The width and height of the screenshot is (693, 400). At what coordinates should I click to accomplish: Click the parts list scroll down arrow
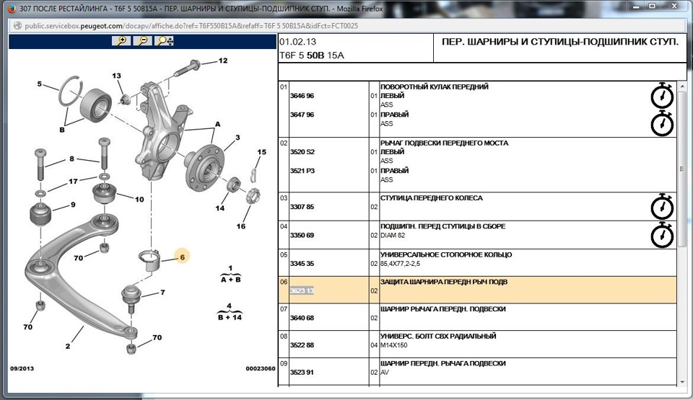[682, 382]
